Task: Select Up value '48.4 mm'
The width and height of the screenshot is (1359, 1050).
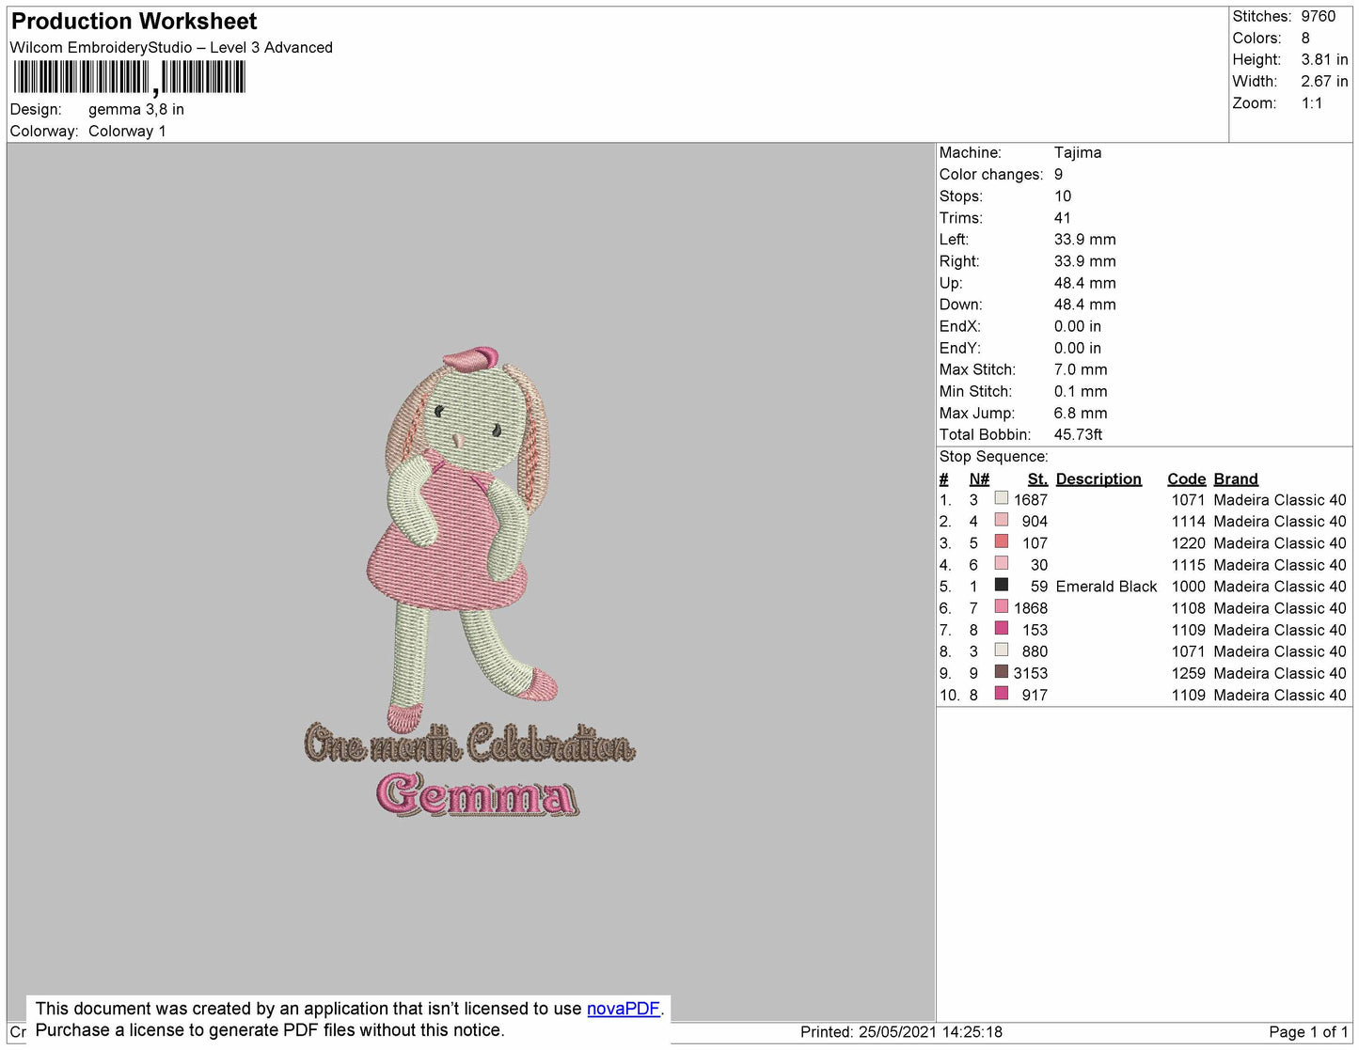Action: [1084, 283]
